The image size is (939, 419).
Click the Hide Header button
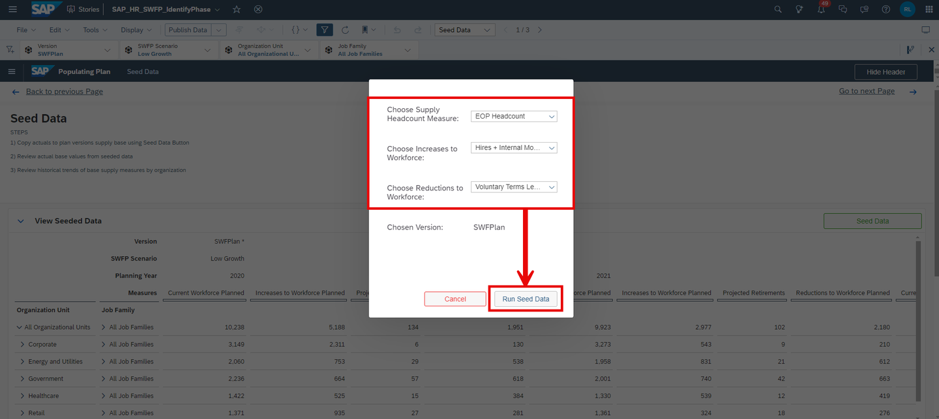[886, 72]
